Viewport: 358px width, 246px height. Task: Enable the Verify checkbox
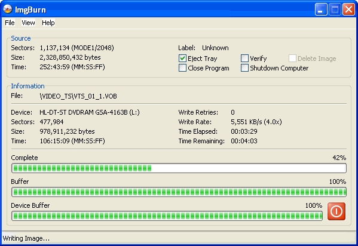pos(244,59)
